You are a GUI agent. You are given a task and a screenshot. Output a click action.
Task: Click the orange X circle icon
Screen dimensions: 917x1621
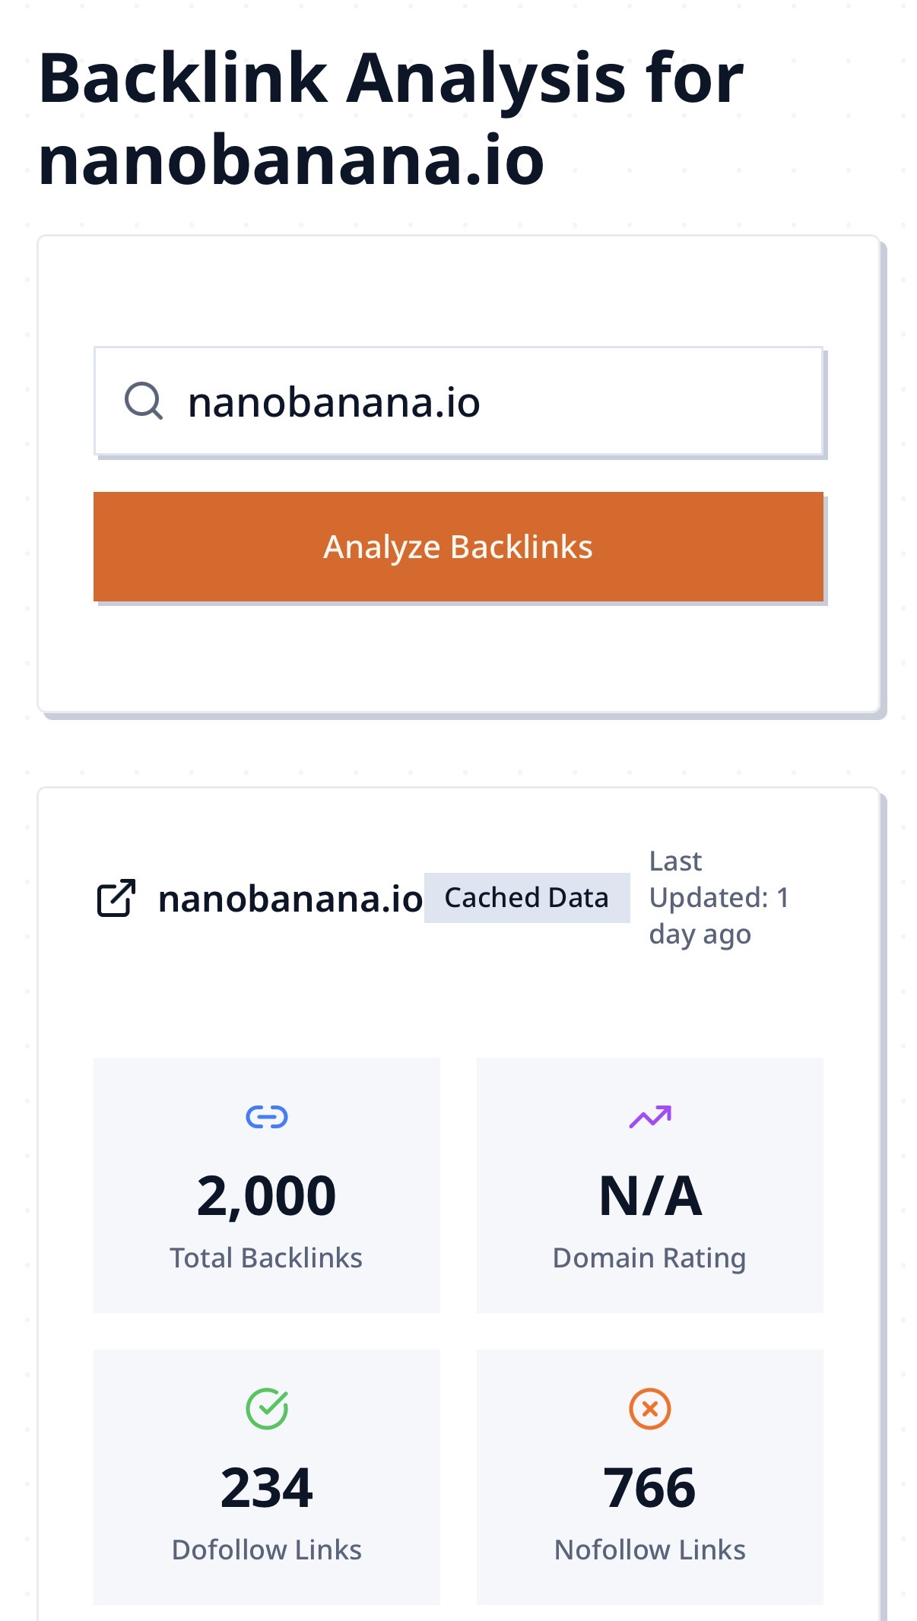pyautogui.click(x=650, y=1409)
